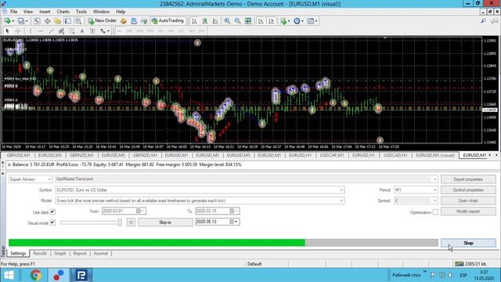The height and width of the screenshot is (282, 501).
Task: Enable the Optimization checkbox
Action: point(435,212)
